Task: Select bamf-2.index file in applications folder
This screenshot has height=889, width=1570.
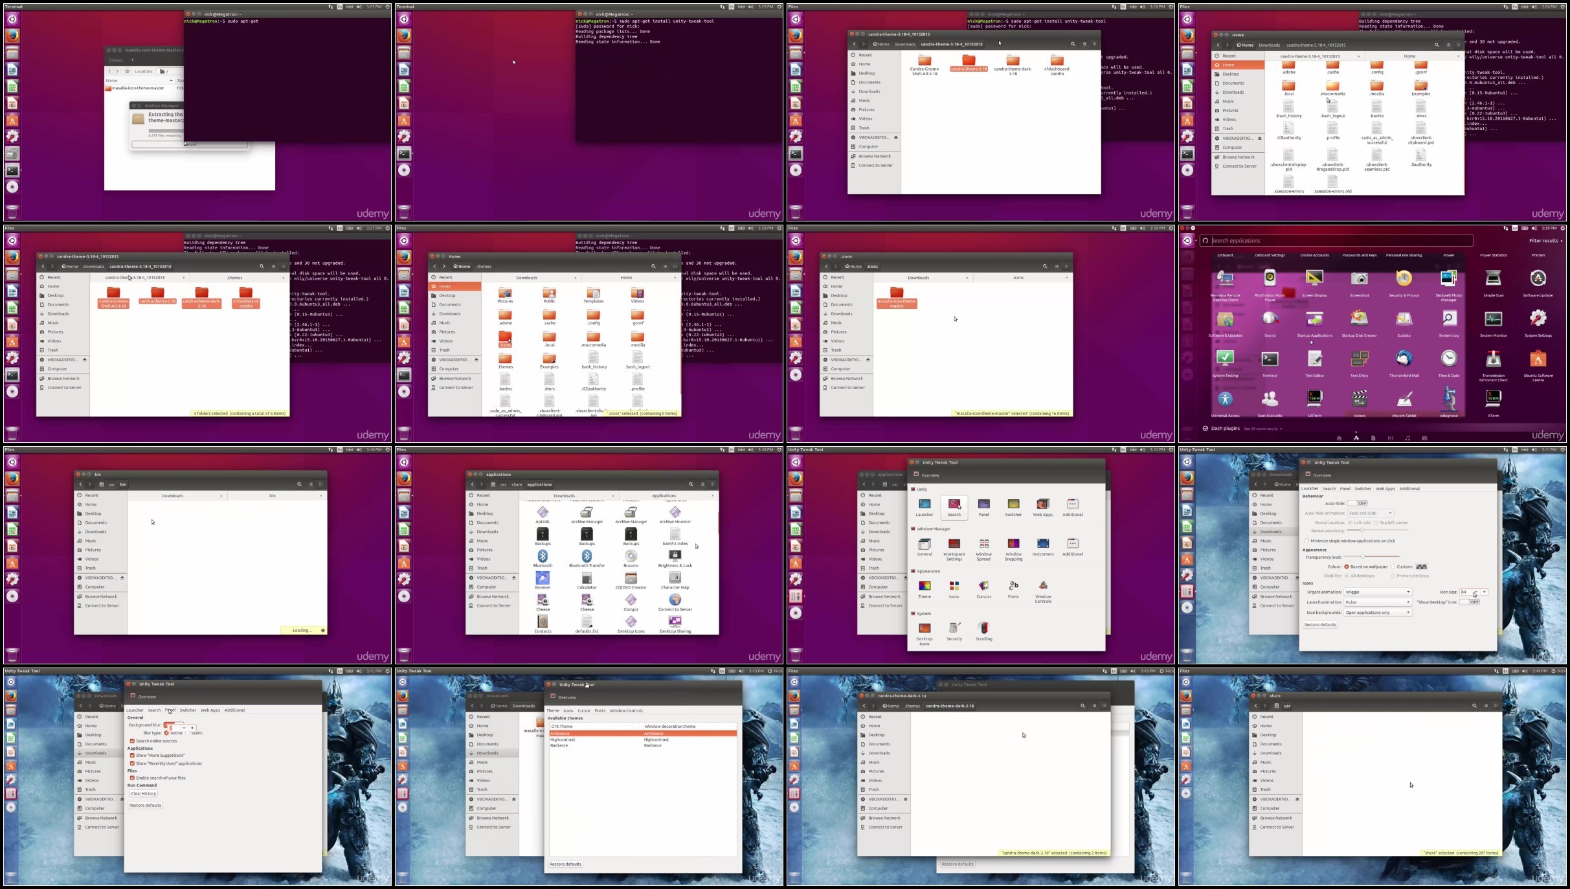Action: 675,537
